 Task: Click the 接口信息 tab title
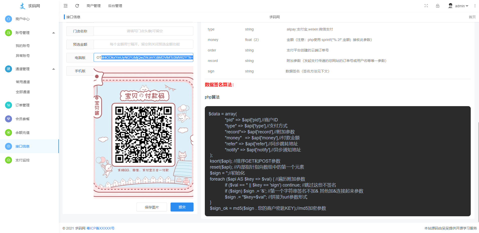point(73,17)
